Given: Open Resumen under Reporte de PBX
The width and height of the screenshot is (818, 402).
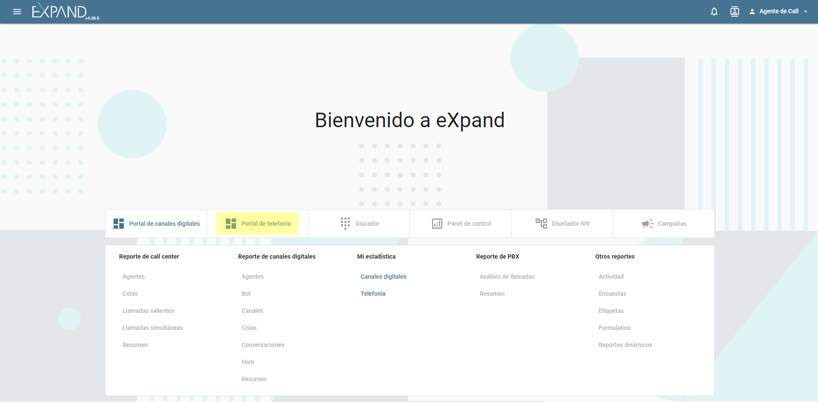Looking at the screenshot, I should (x=492, y=294).
